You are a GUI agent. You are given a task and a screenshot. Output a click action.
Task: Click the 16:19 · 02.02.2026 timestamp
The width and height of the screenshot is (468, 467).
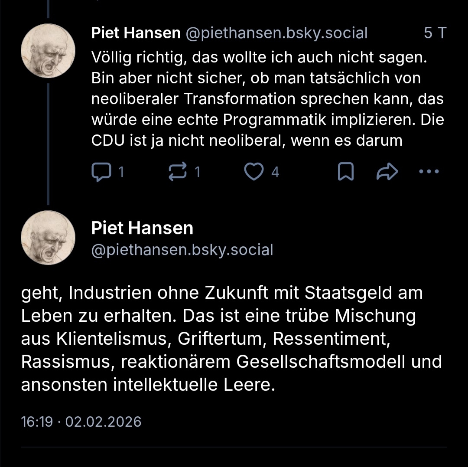81,421
